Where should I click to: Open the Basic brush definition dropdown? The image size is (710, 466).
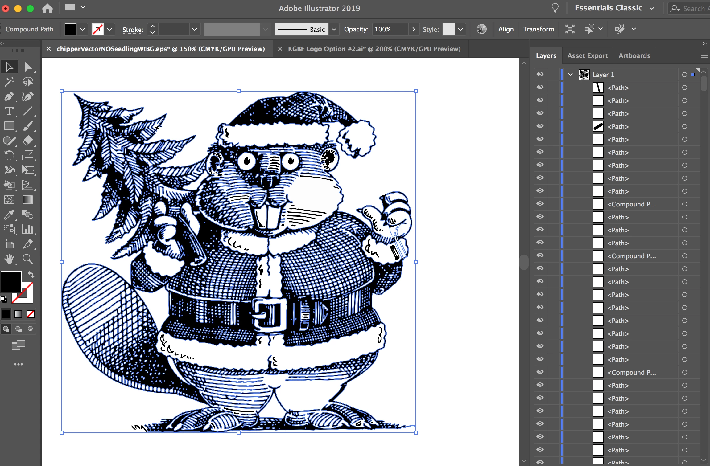(334, 30)
